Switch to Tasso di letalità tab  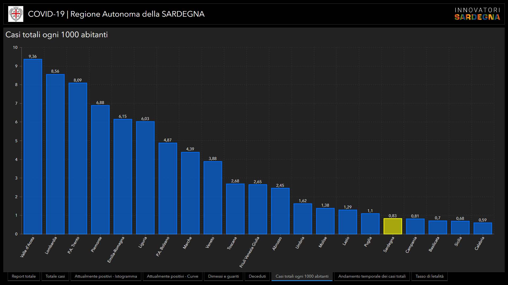point(429,276)
